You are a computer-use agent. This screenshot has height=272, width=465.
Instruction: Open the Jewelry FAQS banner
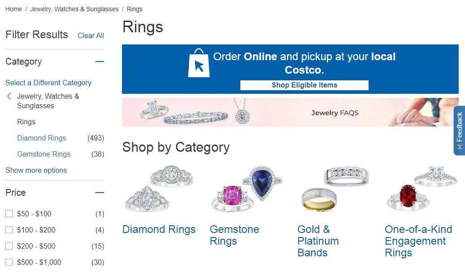[x=290, y=112]
